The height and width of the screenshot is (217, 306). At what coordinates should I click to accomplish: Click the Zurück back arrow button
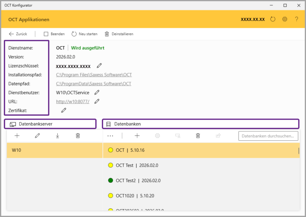pyautogui.click(x=18, y=34)
